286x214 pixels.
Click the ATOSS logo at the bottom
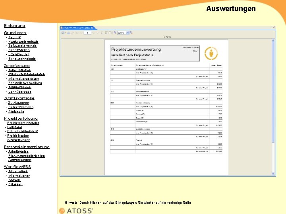(76, 211)
